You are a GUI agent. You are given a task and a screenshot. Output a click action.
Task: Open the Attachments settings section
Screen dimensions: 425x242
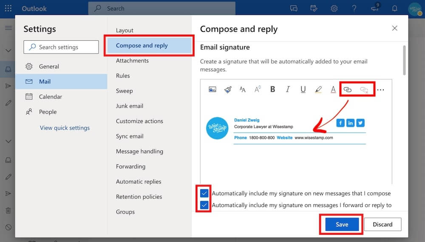(x=132, y=61)
